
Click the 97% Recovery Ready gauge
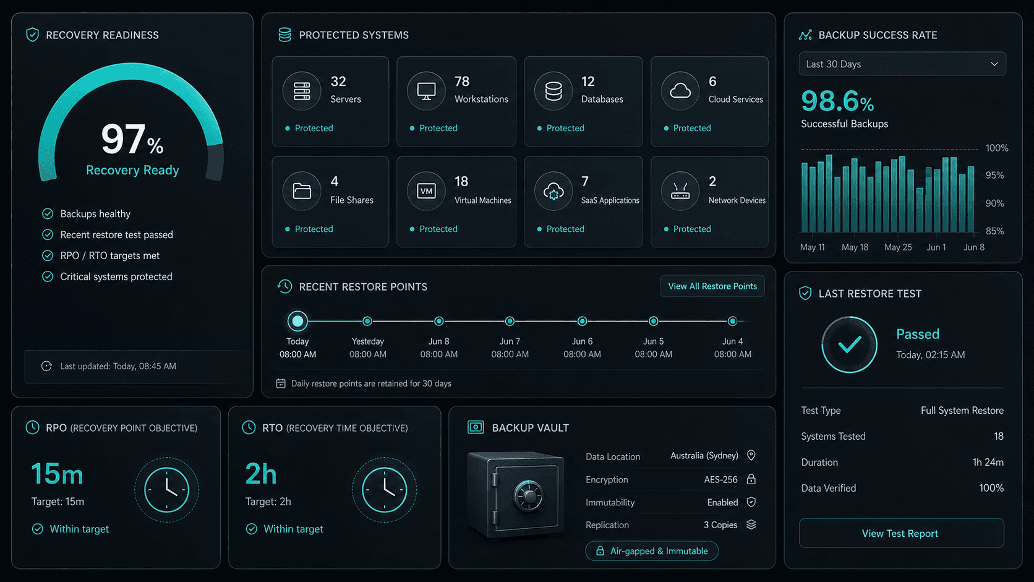[x=131, y=124]
